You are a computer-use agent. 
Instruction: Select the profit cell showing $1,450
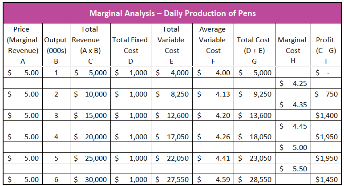pyautogui.click(x=326, y=179)
